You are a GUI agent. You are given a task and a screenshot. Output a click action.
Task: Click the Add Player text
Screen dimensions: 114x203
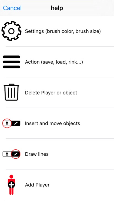click(37, 185)
